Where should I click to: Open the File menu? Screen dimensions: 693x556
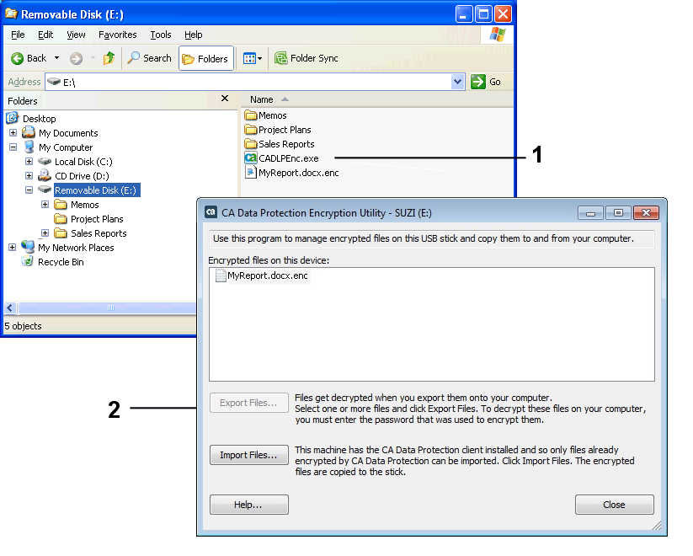18,35
